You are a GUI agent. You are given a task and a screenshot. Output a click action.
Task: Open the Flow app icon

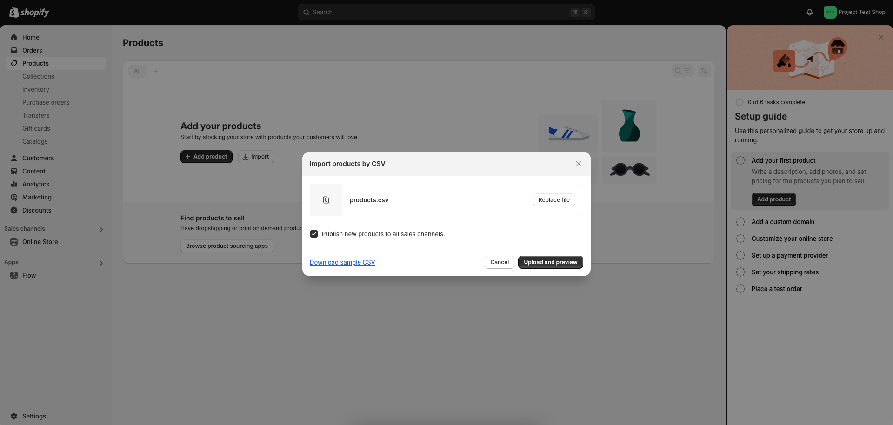click(14, 275)
